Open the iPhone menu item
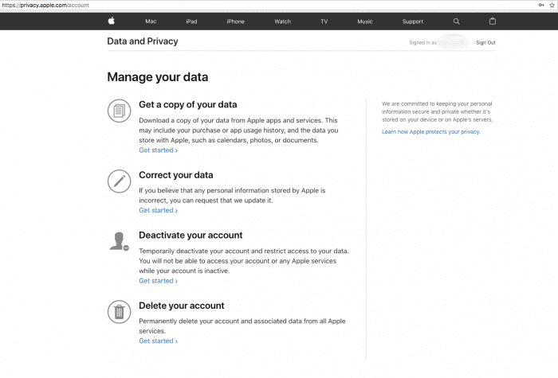Viewport: 558px width, 378px height. pos(236,21)
